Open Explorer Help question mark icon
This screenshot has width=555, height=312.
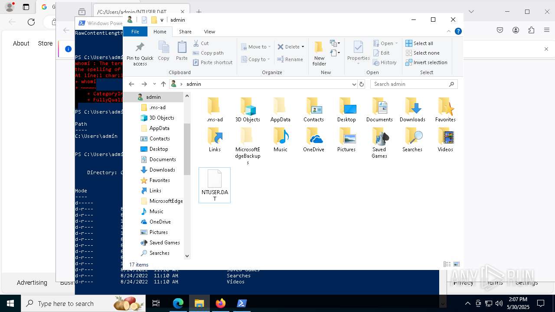[458, 31]
